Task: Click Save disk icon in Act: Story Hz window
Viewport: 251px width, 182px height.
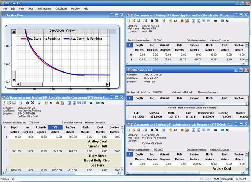Action: pos(14,103)
